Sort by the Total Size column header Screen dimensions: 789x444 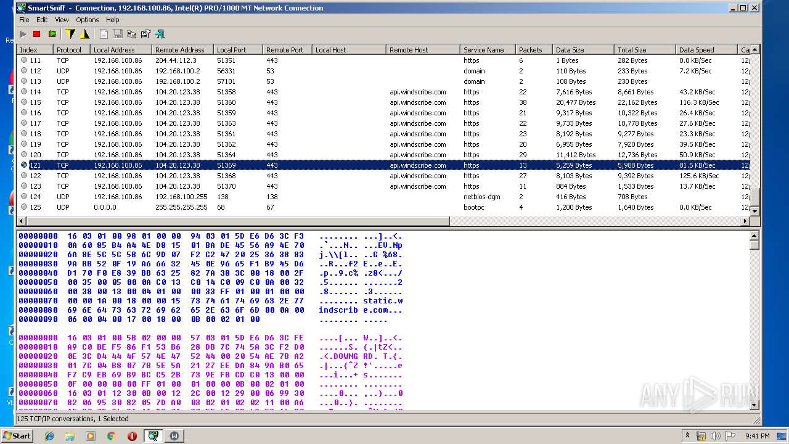tap(645, 50)
